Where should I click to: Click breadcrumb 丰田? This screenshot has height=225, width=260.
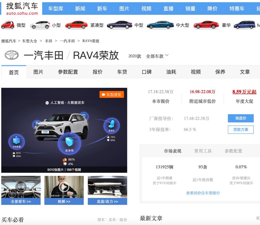[48, 41]
